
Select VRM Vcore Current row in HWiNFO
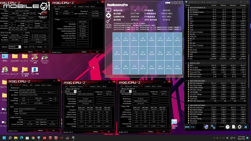(x=217, y=75)
